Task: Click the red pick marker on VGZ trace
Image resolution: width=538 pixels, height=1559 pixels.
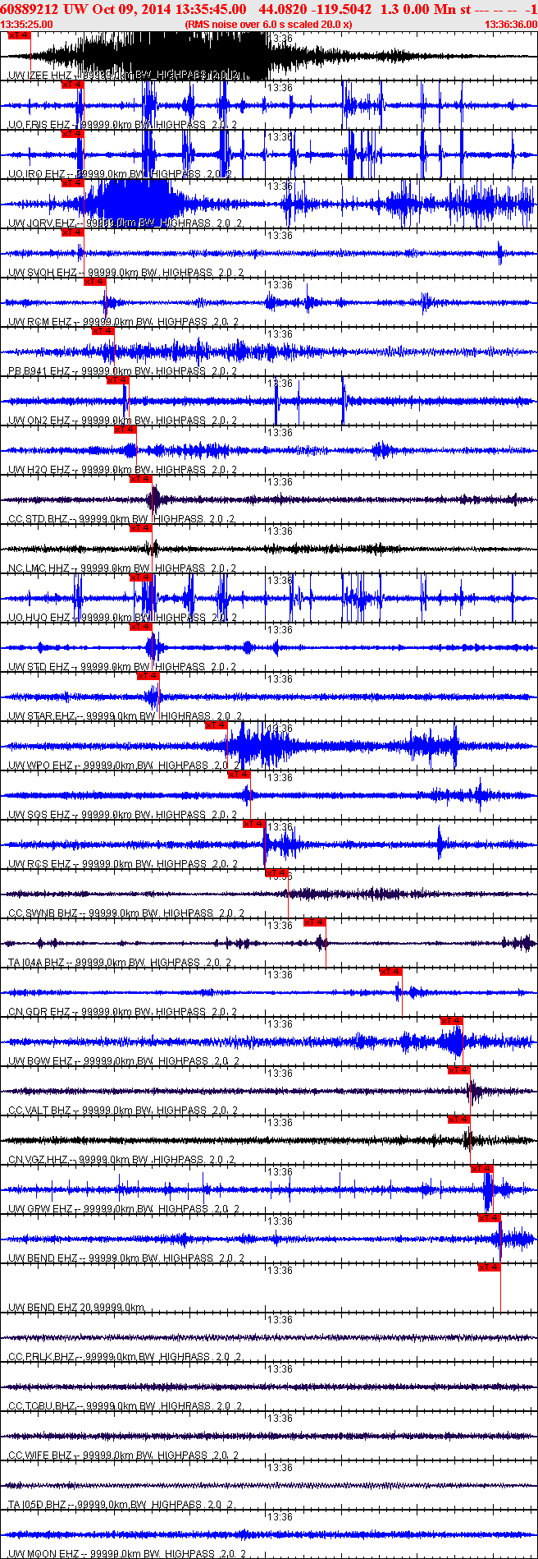Action: (459, 1120)
